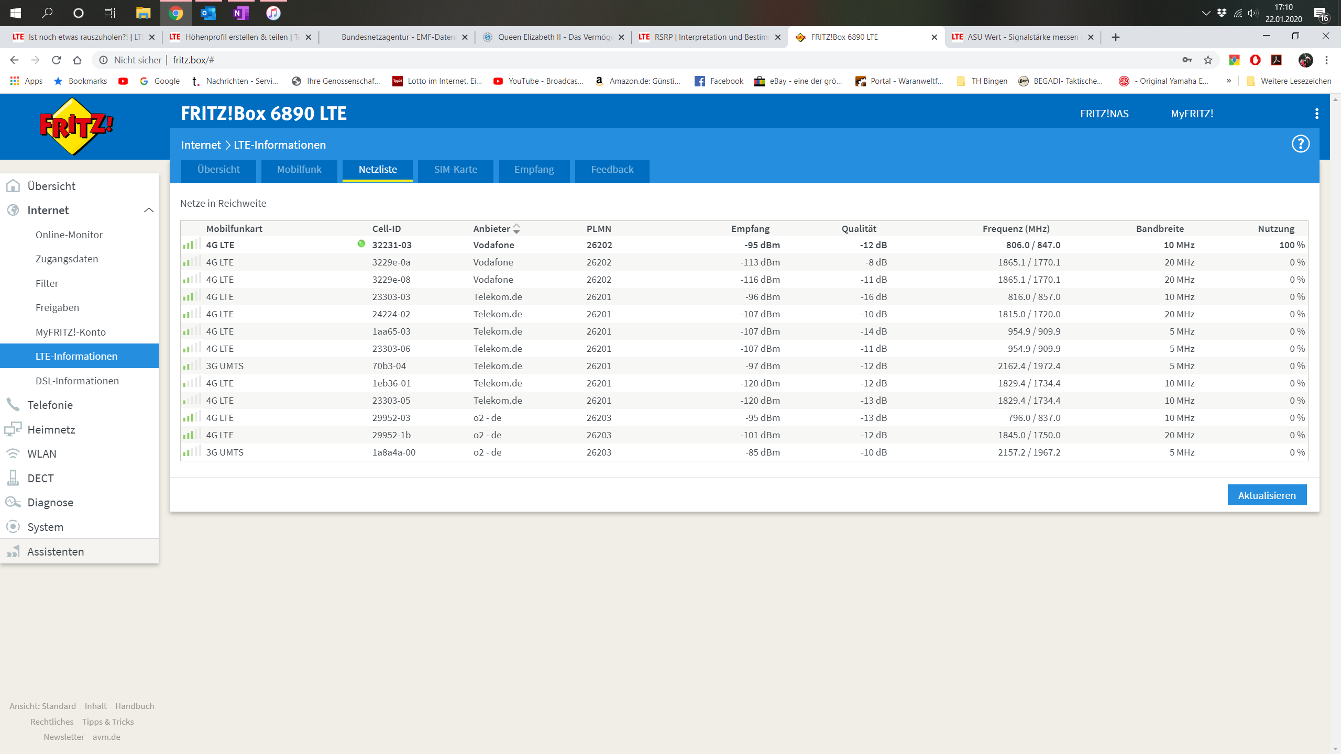Open Windows notification center
This screenshot has height=754, width=1341.
pos(1321,14)
